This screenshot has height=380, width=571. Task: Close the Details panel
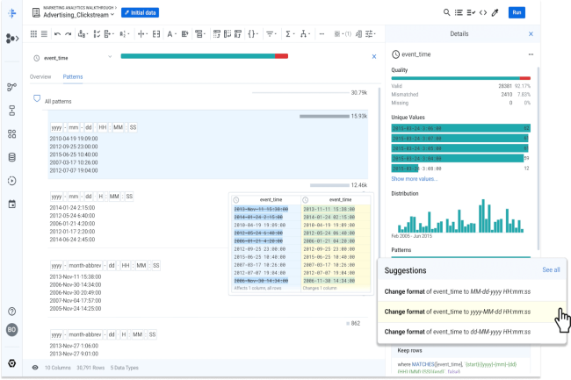531,34
